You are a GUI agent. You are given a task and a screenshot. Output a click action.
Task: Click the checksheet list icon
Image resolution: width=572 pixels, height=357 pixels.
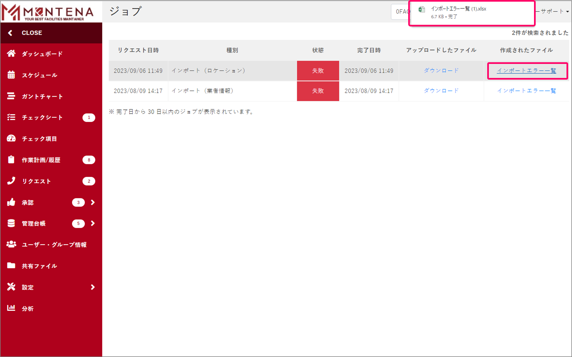(x=11, y=117)
